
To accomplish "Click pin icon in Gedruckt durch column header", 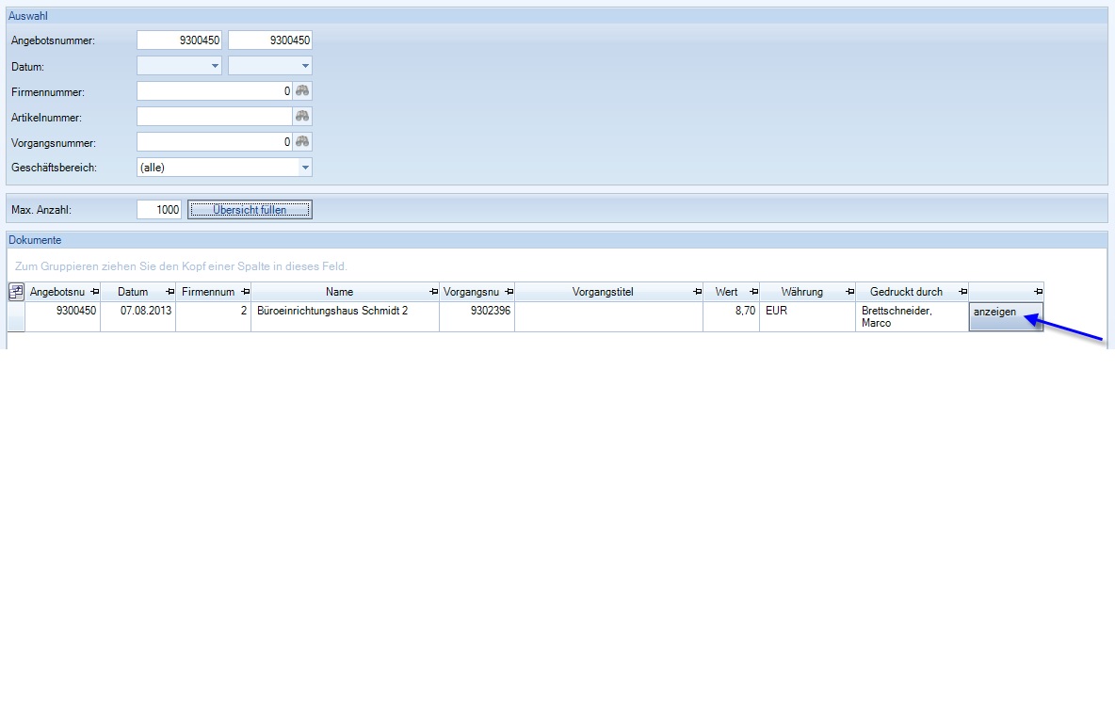I will (962, 292).
